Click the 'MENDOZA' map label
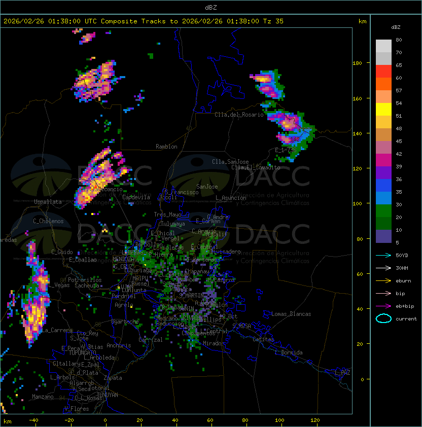 coord(123,259)
